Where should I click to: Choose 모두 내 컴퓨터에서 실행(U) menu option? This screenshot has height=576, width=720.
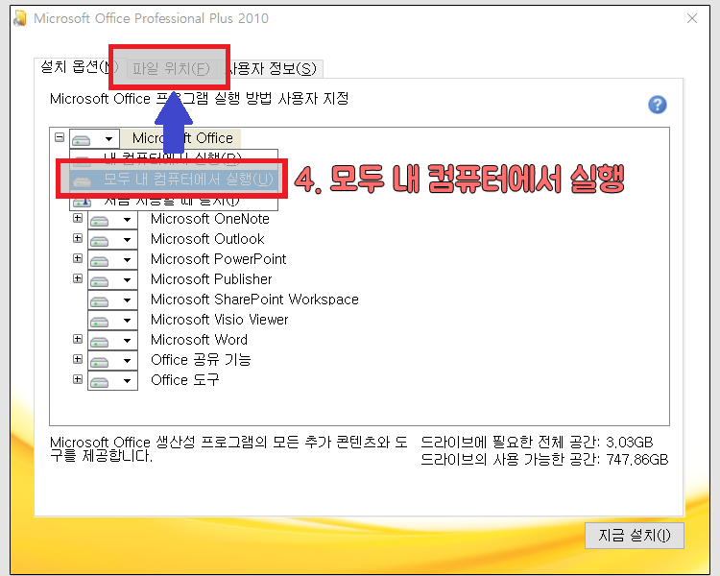(x=174, y=179)
